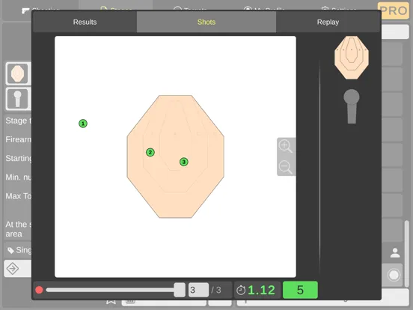Toggle the round radio button at bottom right

(x=394, y=275)
